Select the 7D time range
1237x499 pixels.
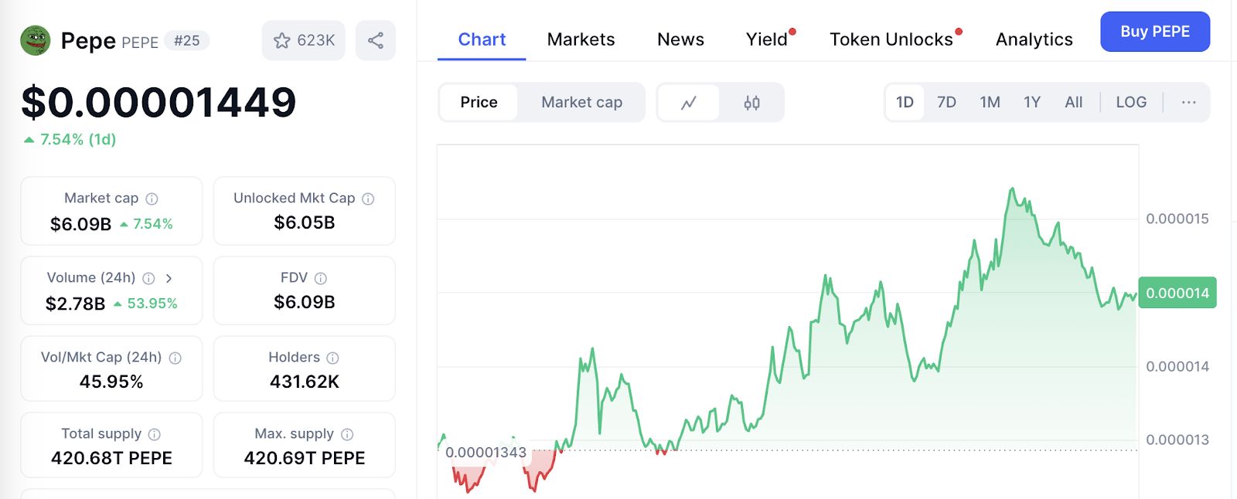[946, 103]
